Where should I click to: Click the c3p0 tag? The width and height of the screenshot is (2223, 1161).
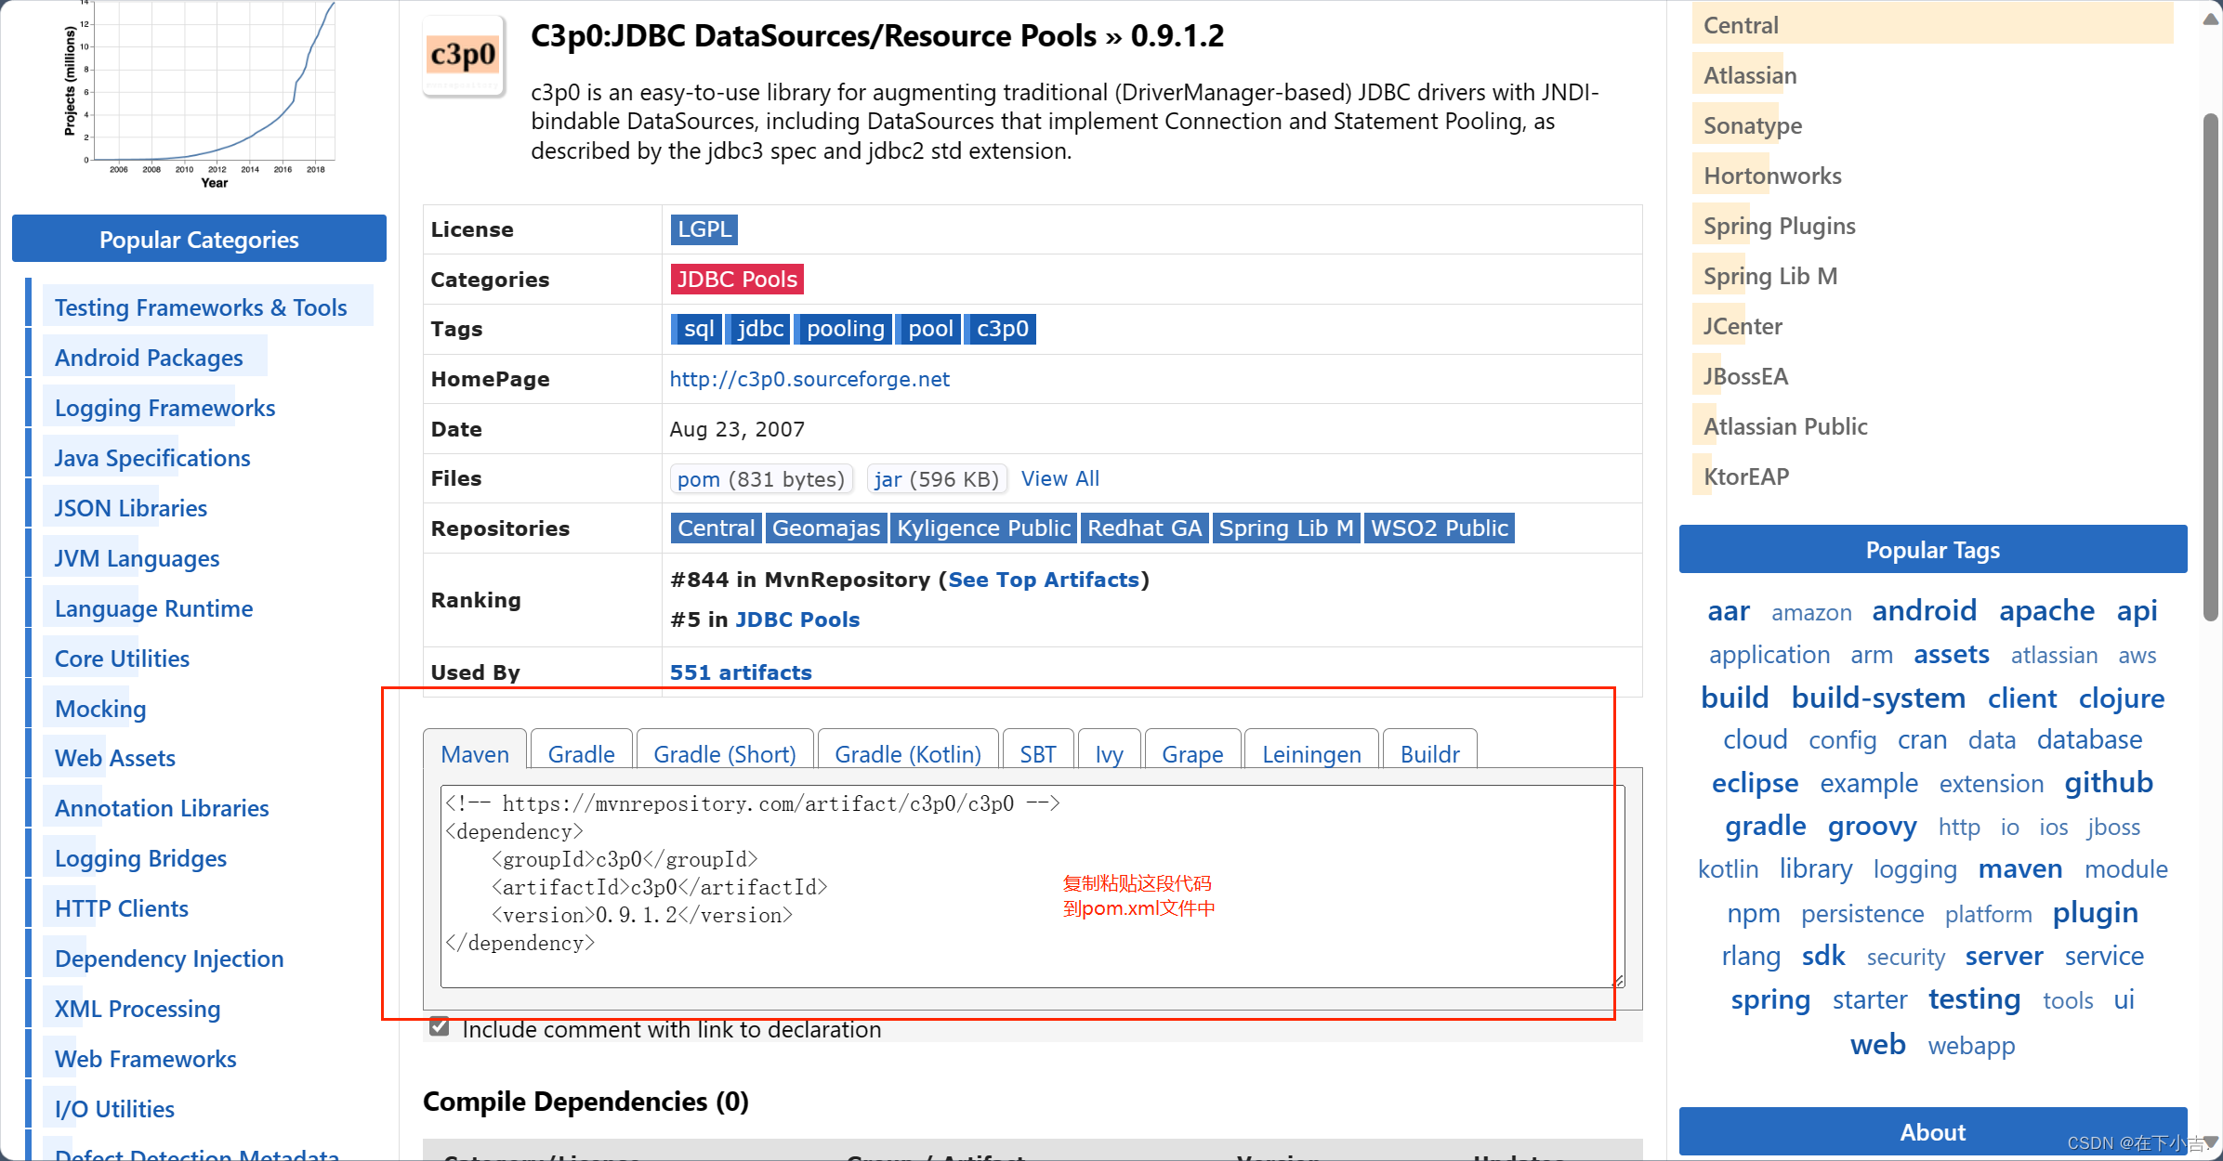(1002, 329)
